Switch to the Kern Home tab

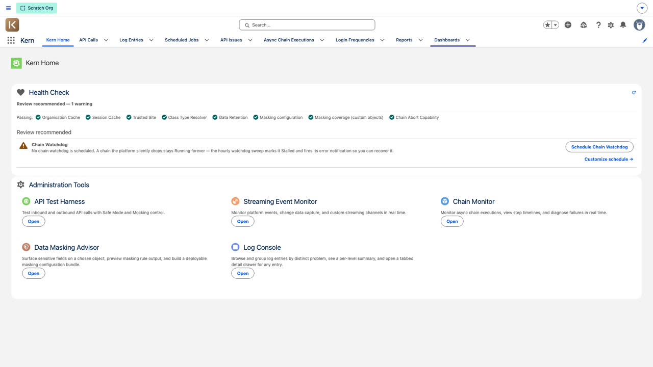coord(58,40)
